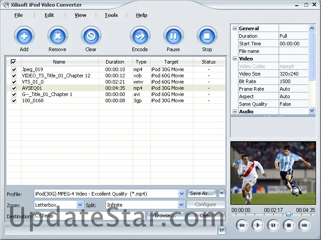Click the Frame Rate value Auto
The width and height of the screenshot is (321, 240).
click(285, 89)
